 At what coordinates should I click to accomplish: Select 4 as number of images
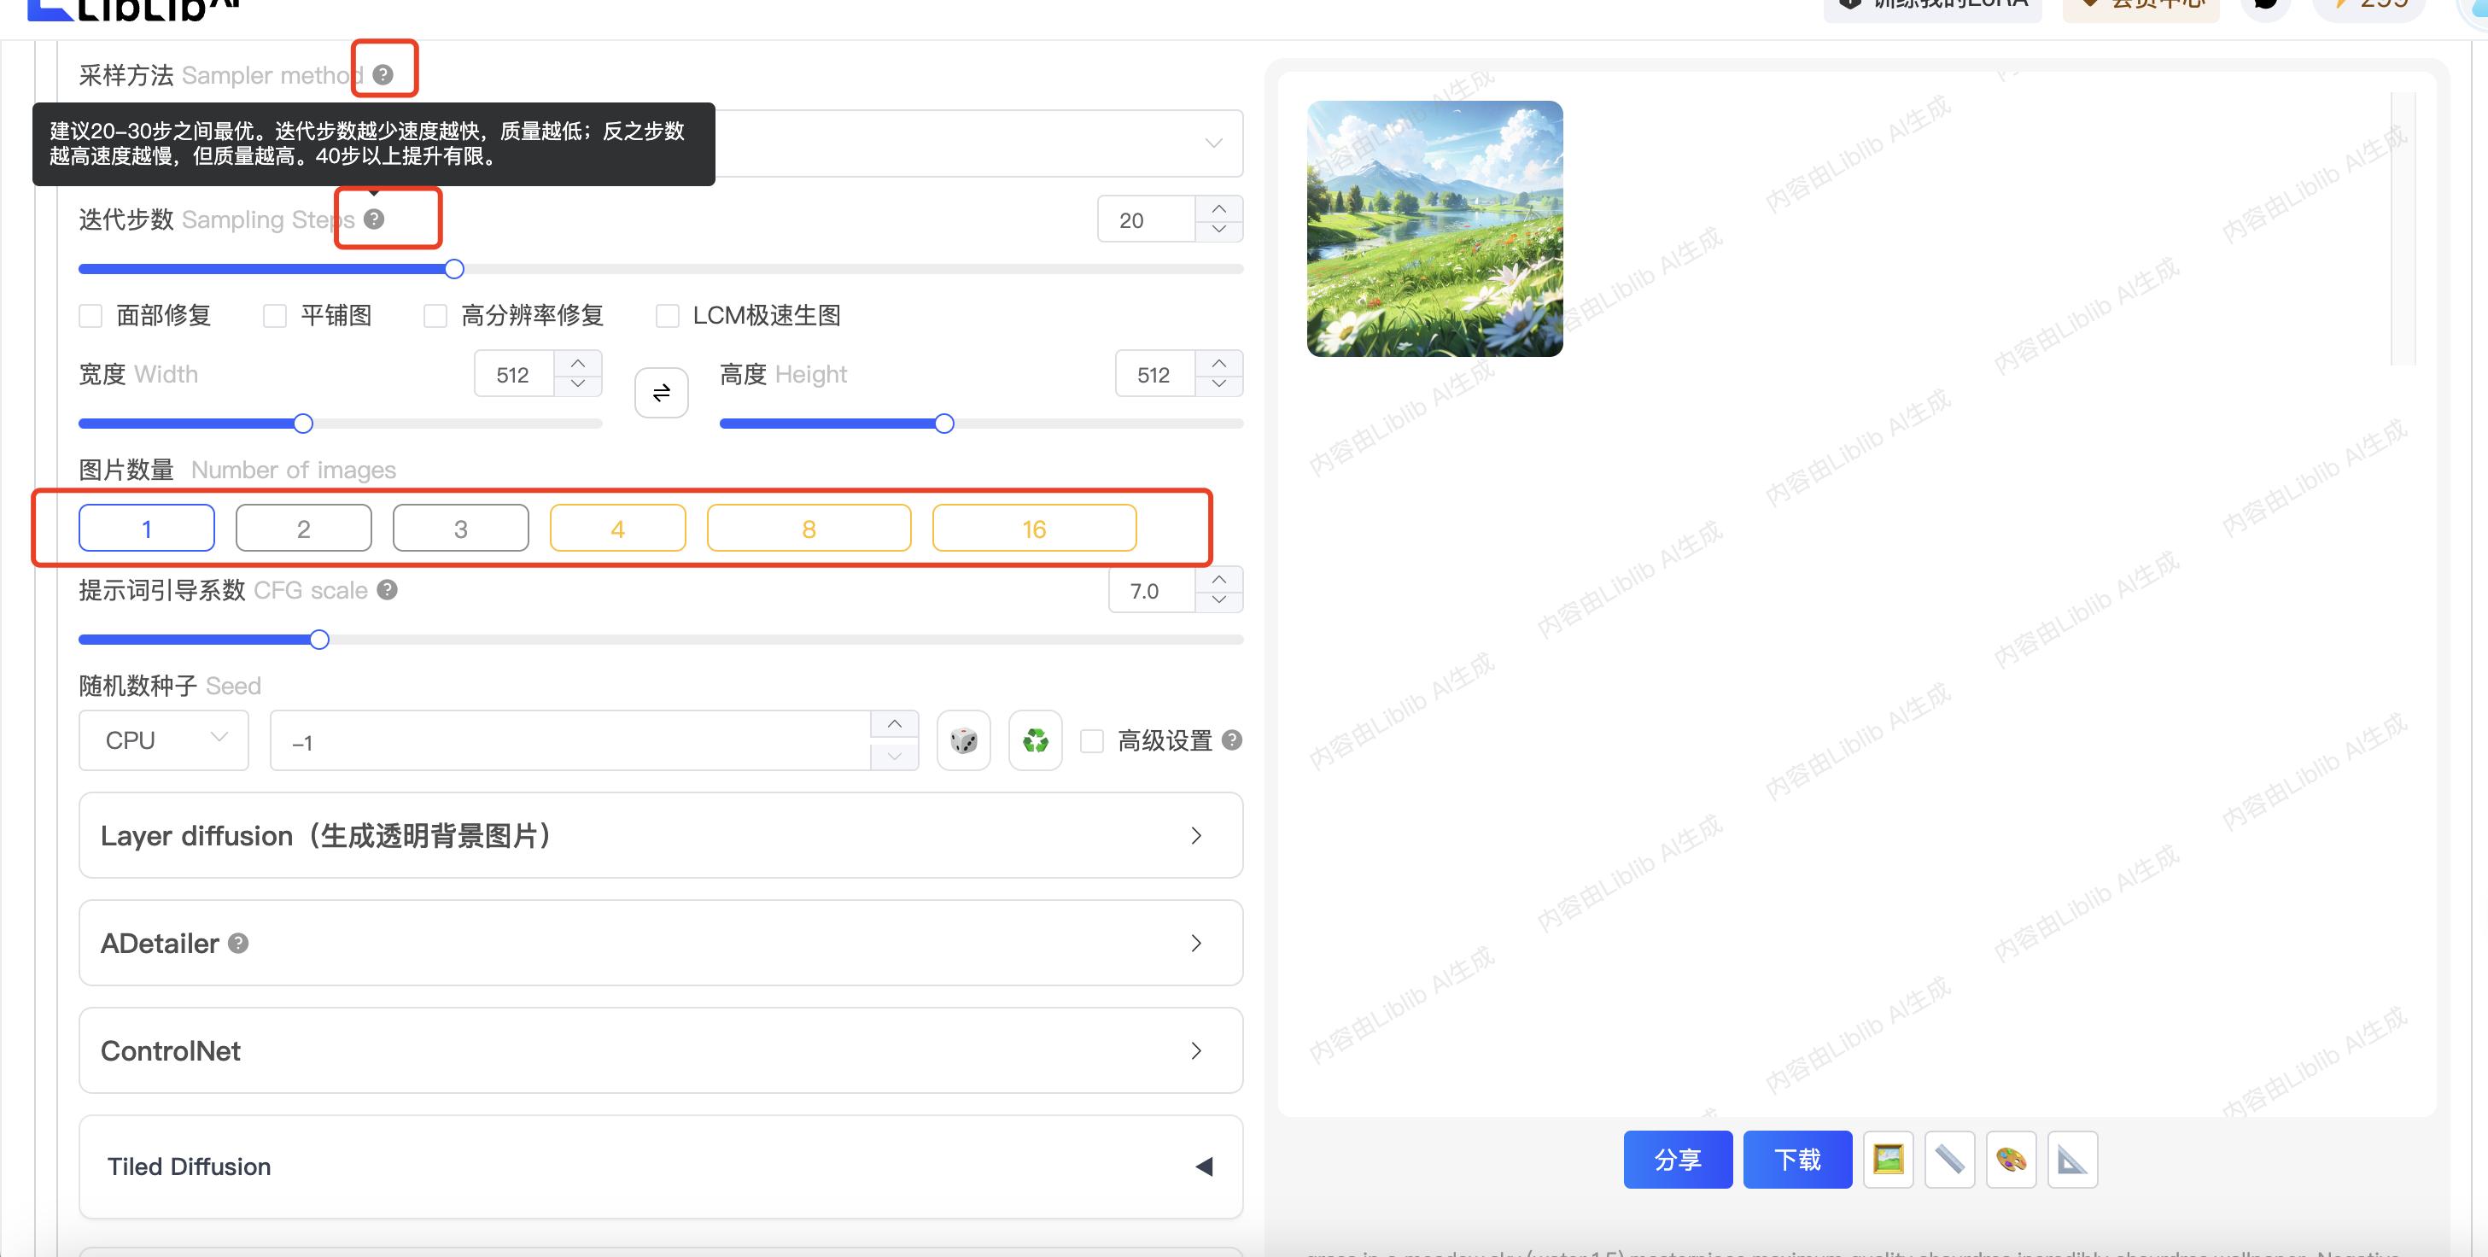(x=617, y=529)
